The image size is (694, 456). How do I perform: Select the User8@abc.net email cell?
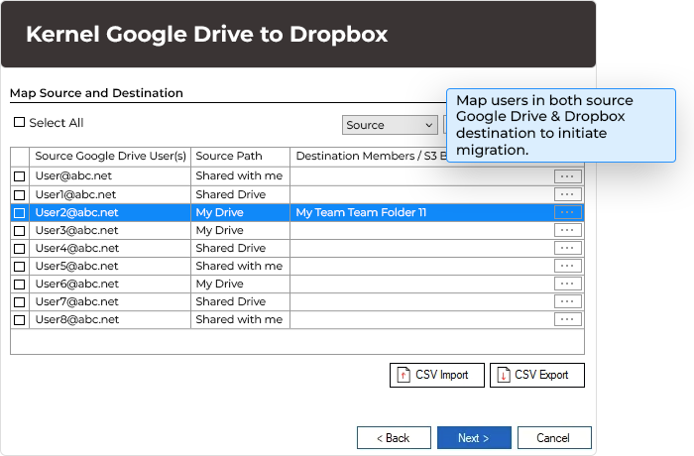[110, 319]
